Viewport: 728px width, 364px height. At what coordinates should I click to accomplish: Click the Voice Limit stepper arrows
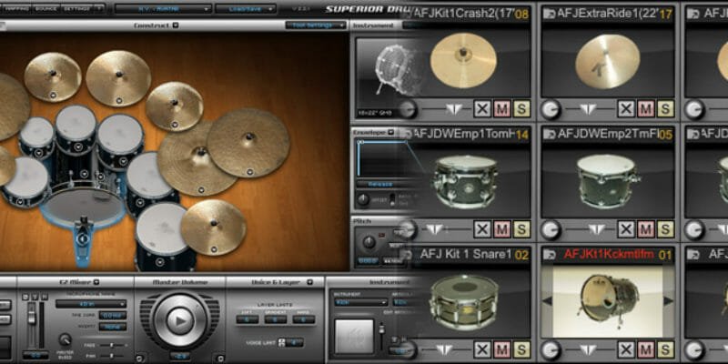coord(281,343)
